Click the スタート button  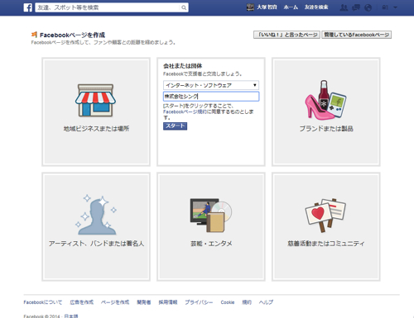pos(175,126)
